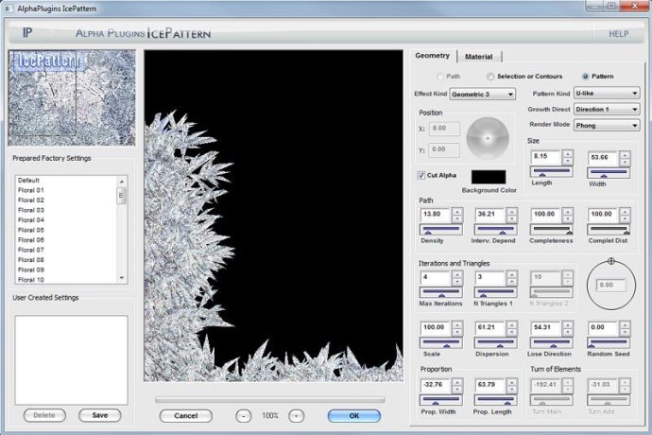
Task: Switch to the Geometry tab
Action: click(433, 56)
